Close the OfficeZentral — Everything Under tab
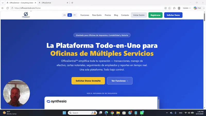The width and height of the screenshot is (206, 116). [35, 3]
